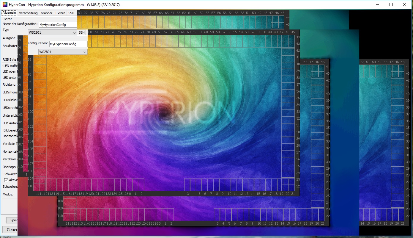Click the 'Baudrate:' label
The width and height of the screenshot is (413, 238).
pyautogui.click(x=10, y=46)
